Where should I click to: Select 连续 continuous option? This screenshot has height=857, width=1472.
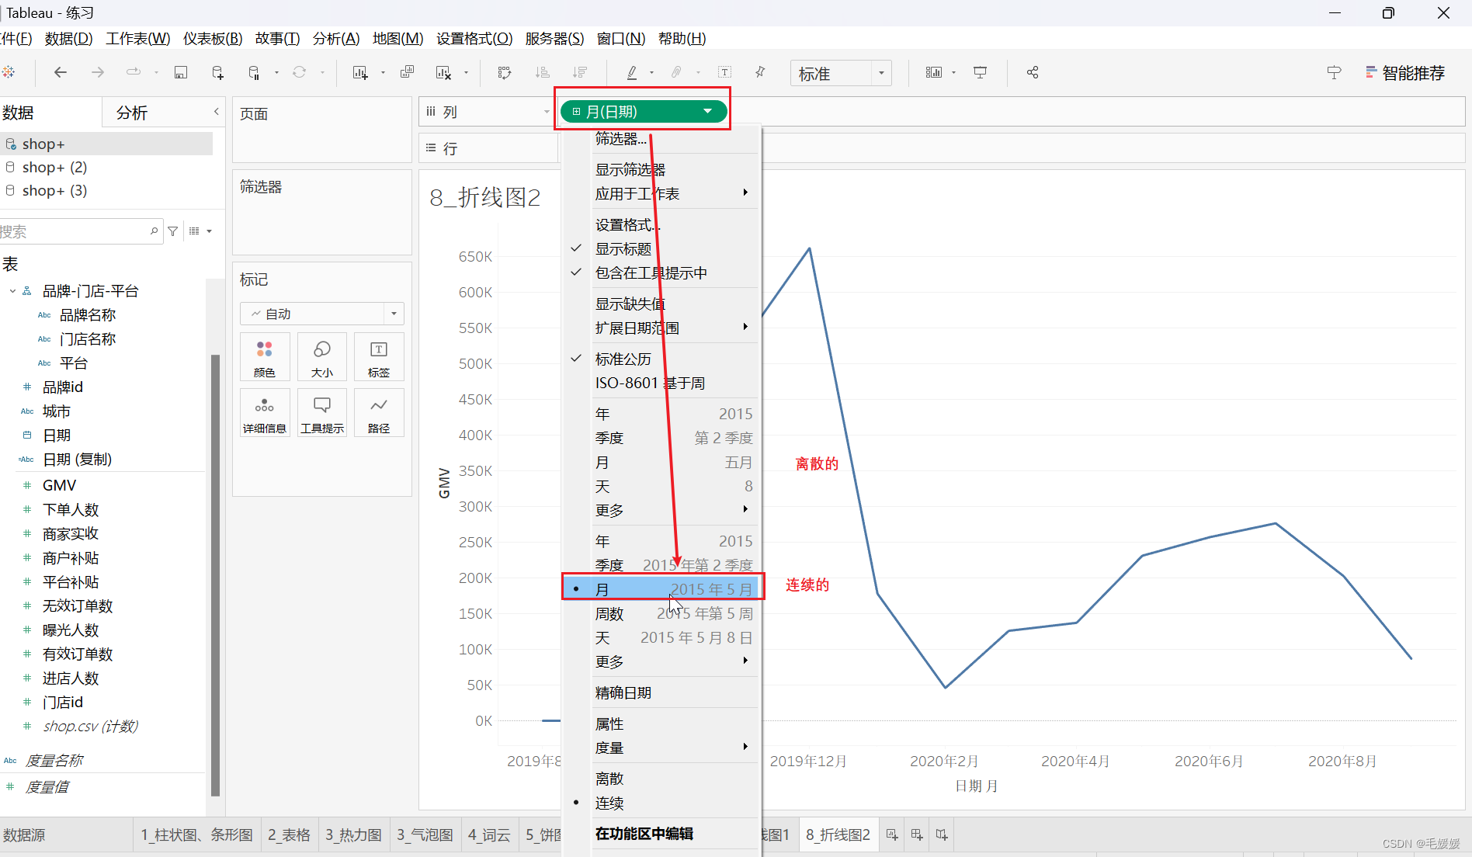661,803
